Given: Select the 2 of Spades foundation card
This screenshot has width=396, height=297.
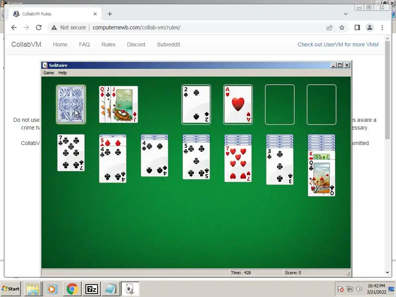Looking at the screenshot, I should tap(196, 104).
